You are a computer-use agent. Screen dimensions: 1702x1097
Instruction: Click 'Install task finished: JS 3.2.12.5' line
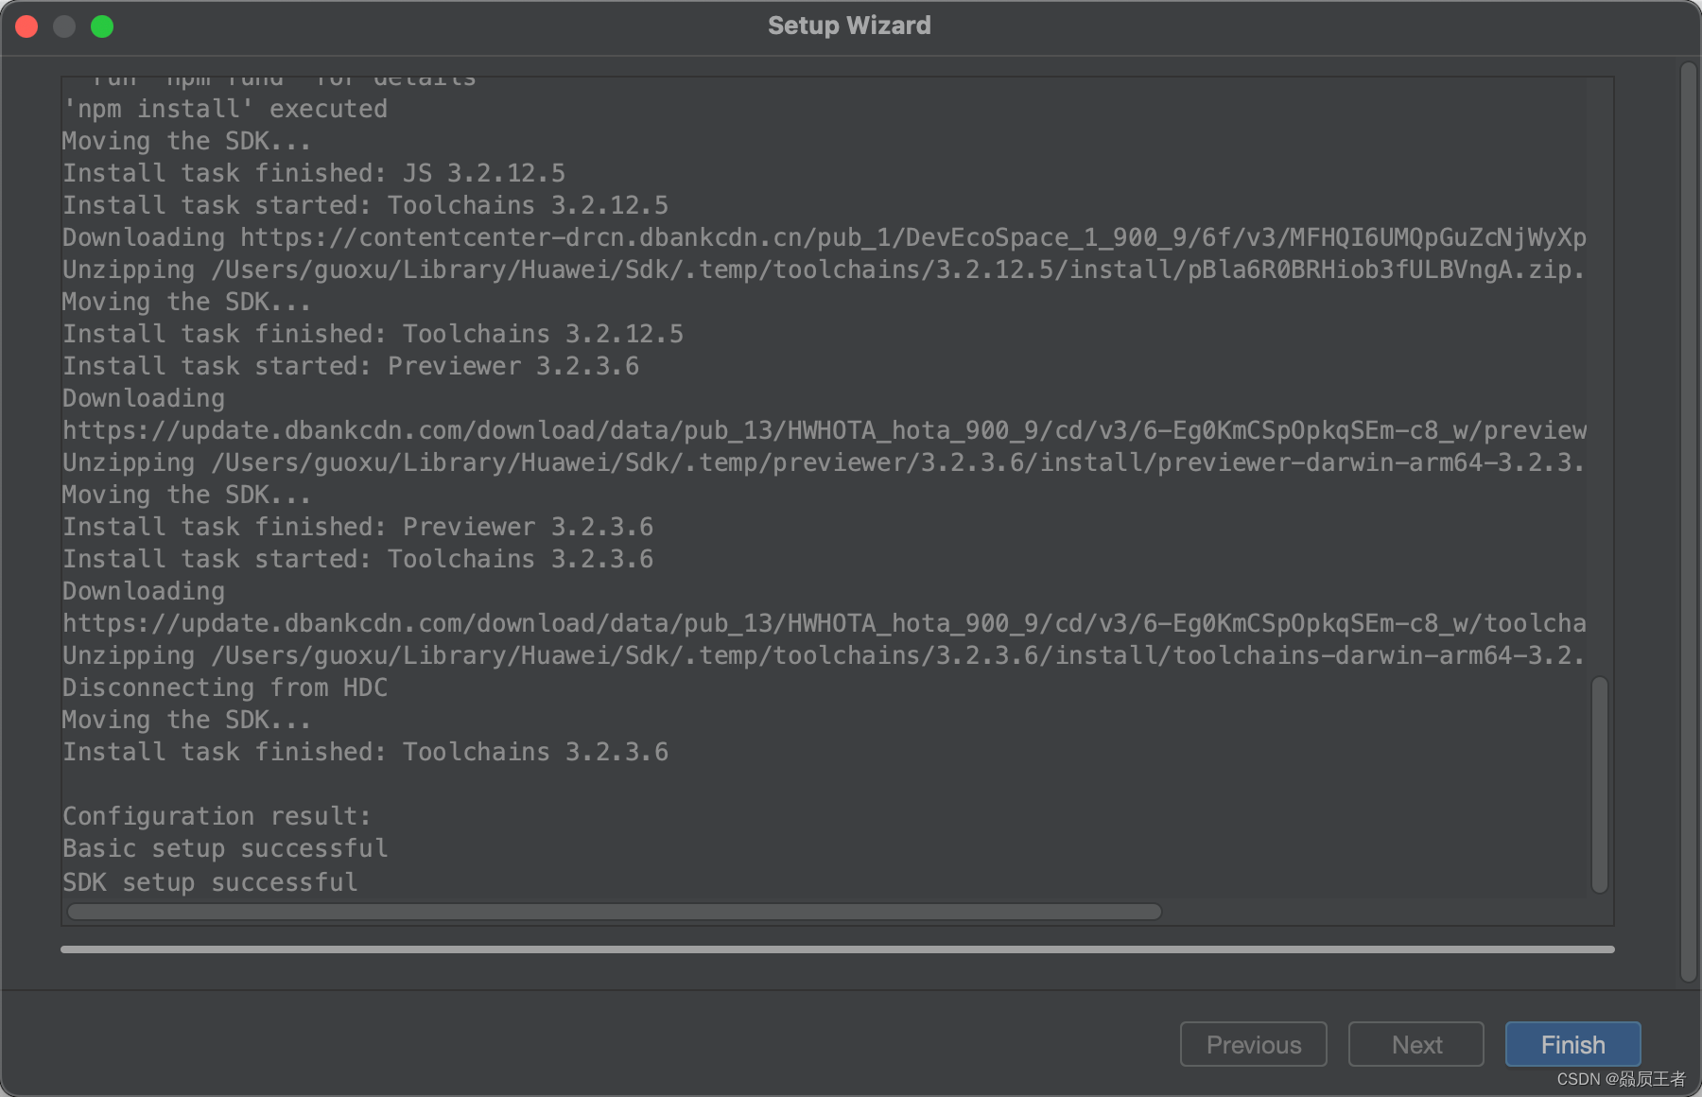click(x=314, y=173)
